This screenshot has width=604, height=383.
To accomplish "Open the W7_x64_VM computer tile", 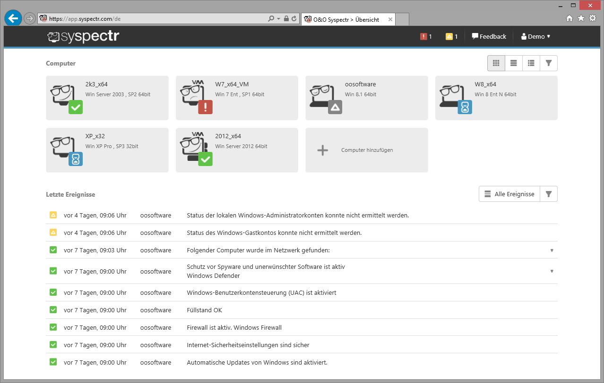I will pos(237,98).
